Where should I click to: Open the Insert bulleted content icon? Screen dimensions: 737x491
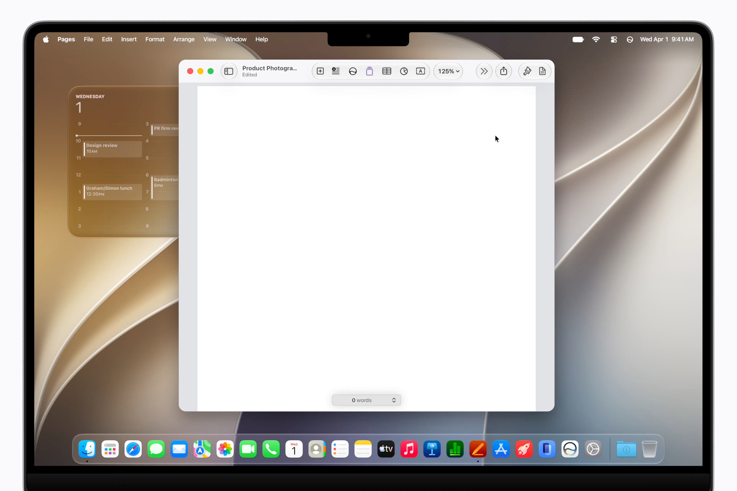click(x=336, y=71)
